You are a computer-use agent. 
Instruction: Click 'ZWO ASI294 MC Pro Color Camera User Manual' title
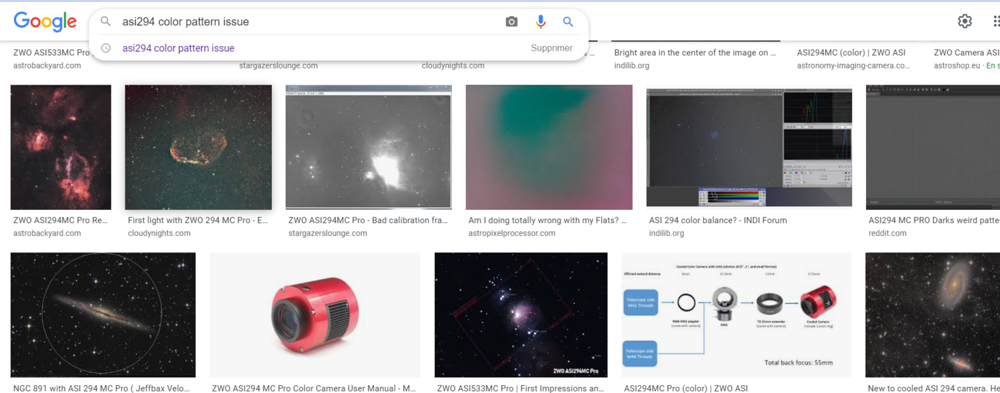pos(313,388)
